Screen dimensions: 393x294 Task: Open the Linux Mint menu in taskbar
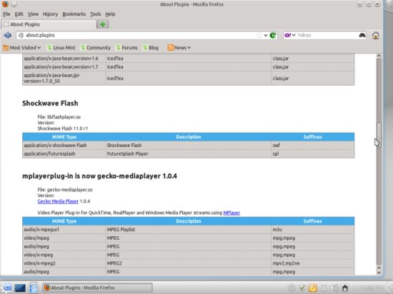7,288
